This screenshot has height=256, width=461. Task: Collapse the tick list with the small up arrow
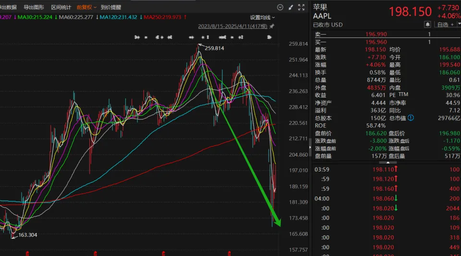pyautogui.click(x=388, y=162)
